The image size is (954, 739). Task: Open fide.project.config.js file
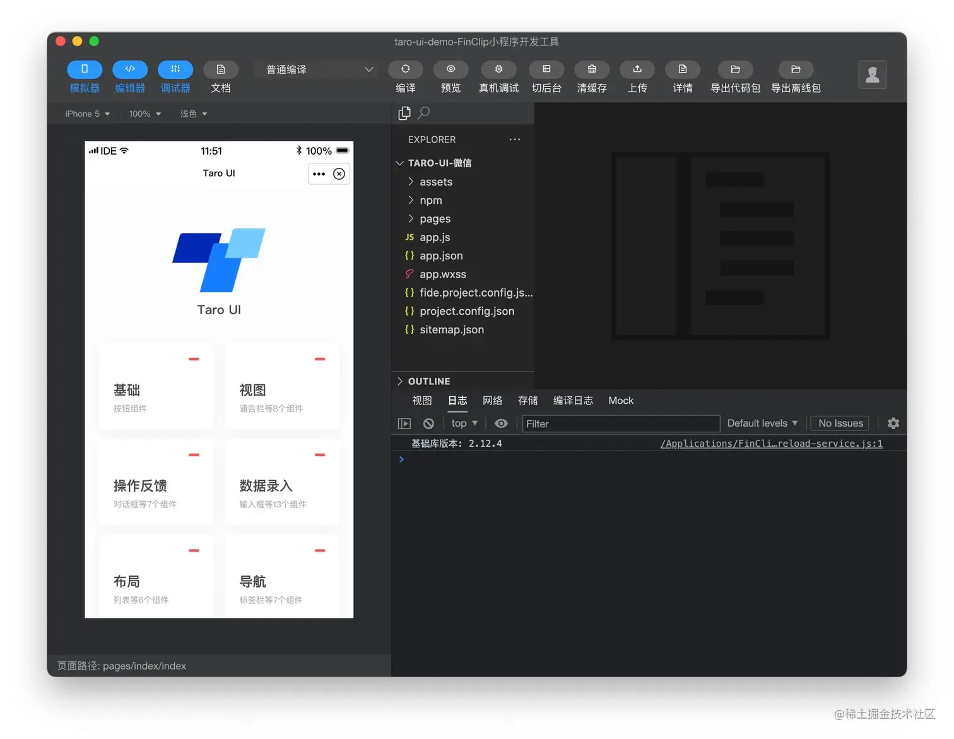point(463,293)
